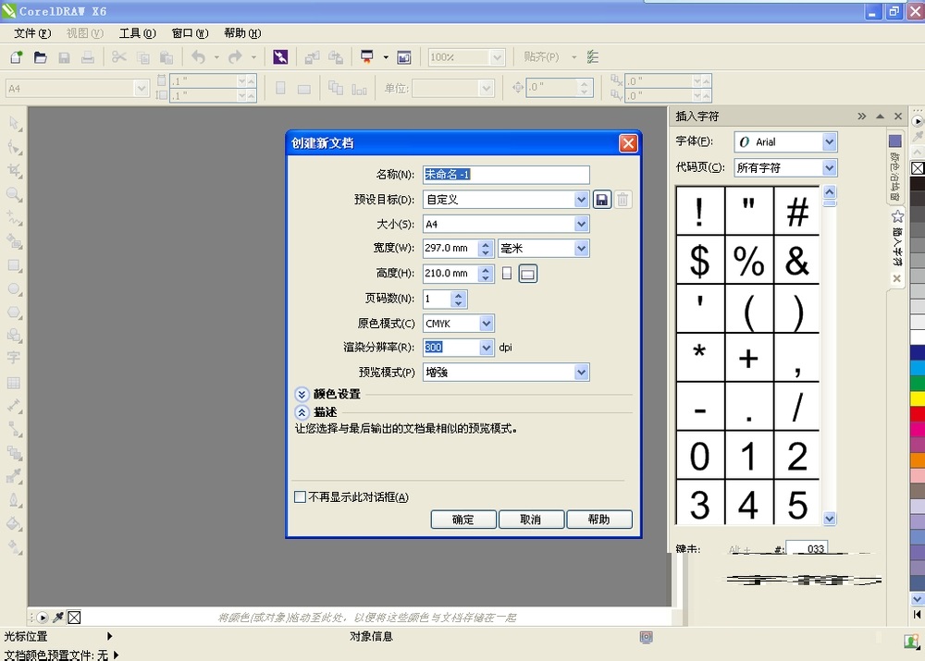The image size is (925, 661).
Task: Click the Save disk icon in toolbar
Action: click(x=64, y=57)
